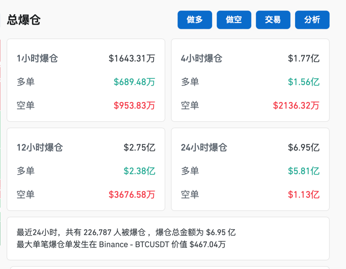Select the 1小时爆仓 card
This screenshot has width=346, height=269.
tap(86, 80)
